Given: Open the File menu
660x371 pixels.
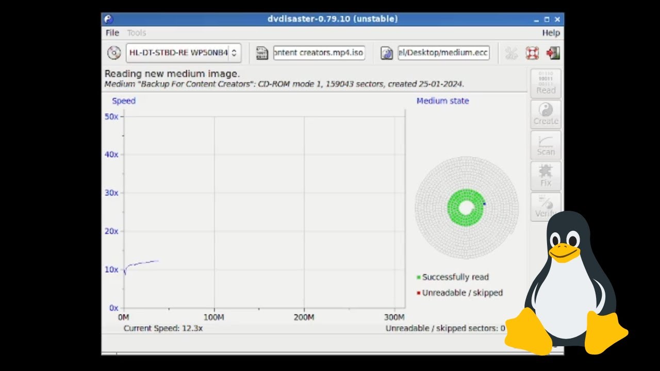Looking at the screenshot, I should pyautogui.click(x=112, y=32).
